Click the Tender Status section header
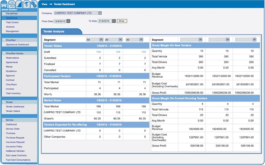The height and width of the screenshot is (165, 265). pyautogui.click(x=96, y=46)
